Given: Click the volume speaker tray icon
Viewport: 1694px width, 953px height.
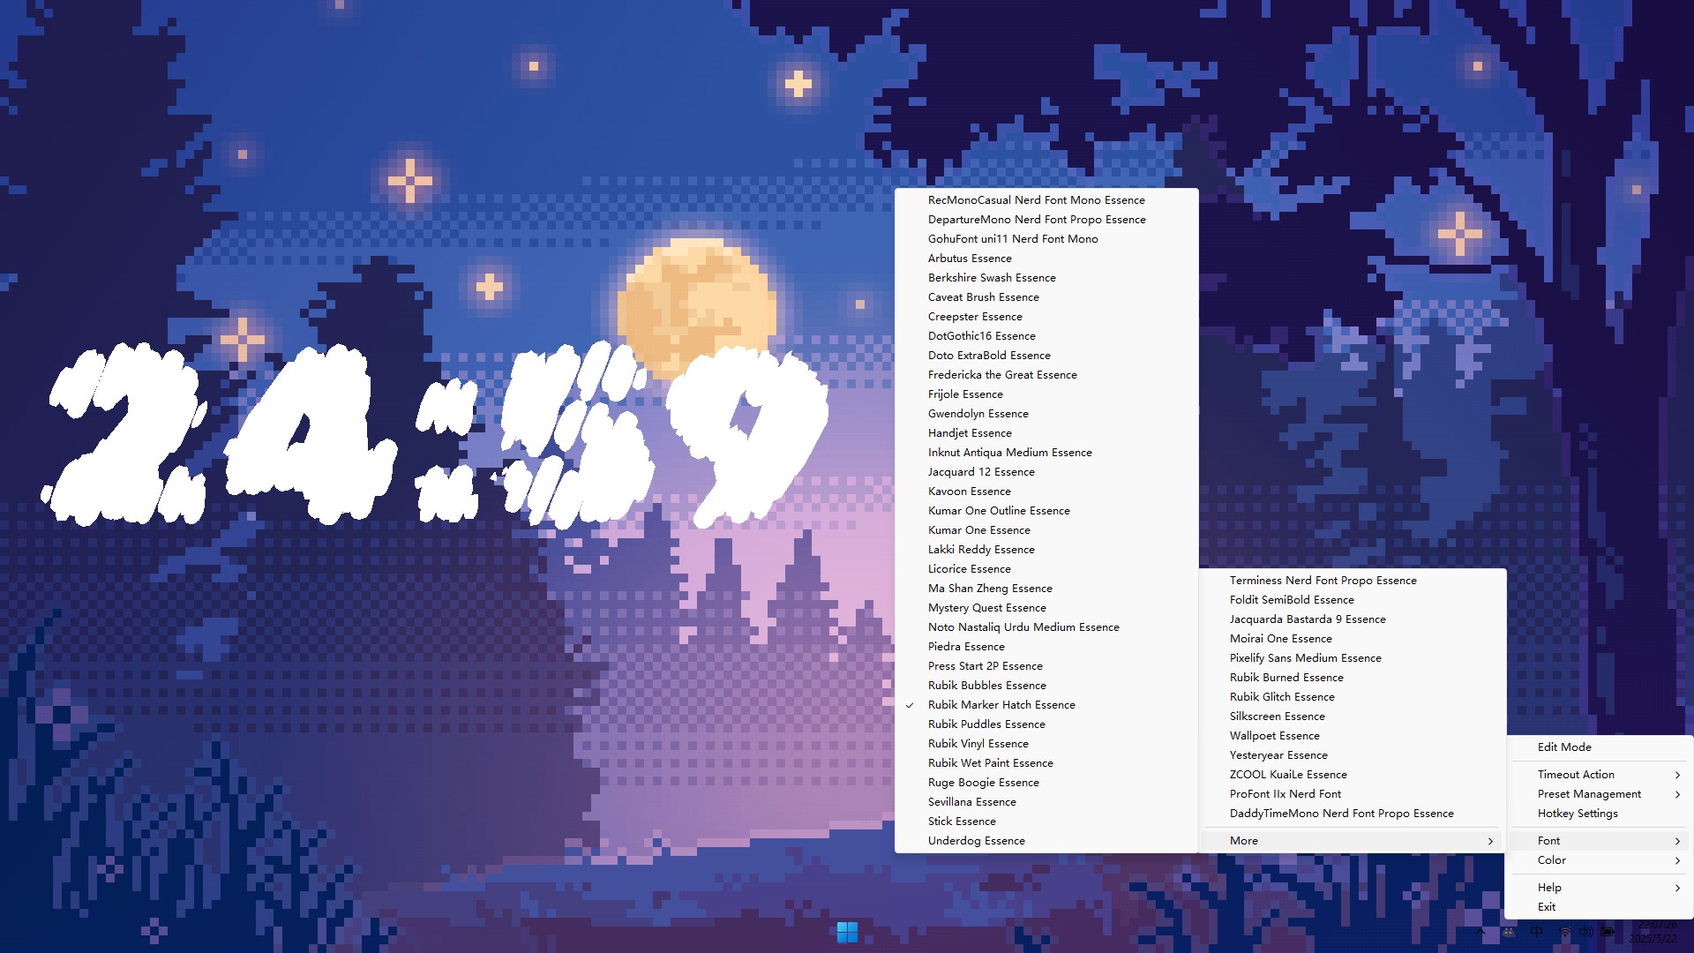Looking at the screenshot, I should click(1586, 932).
